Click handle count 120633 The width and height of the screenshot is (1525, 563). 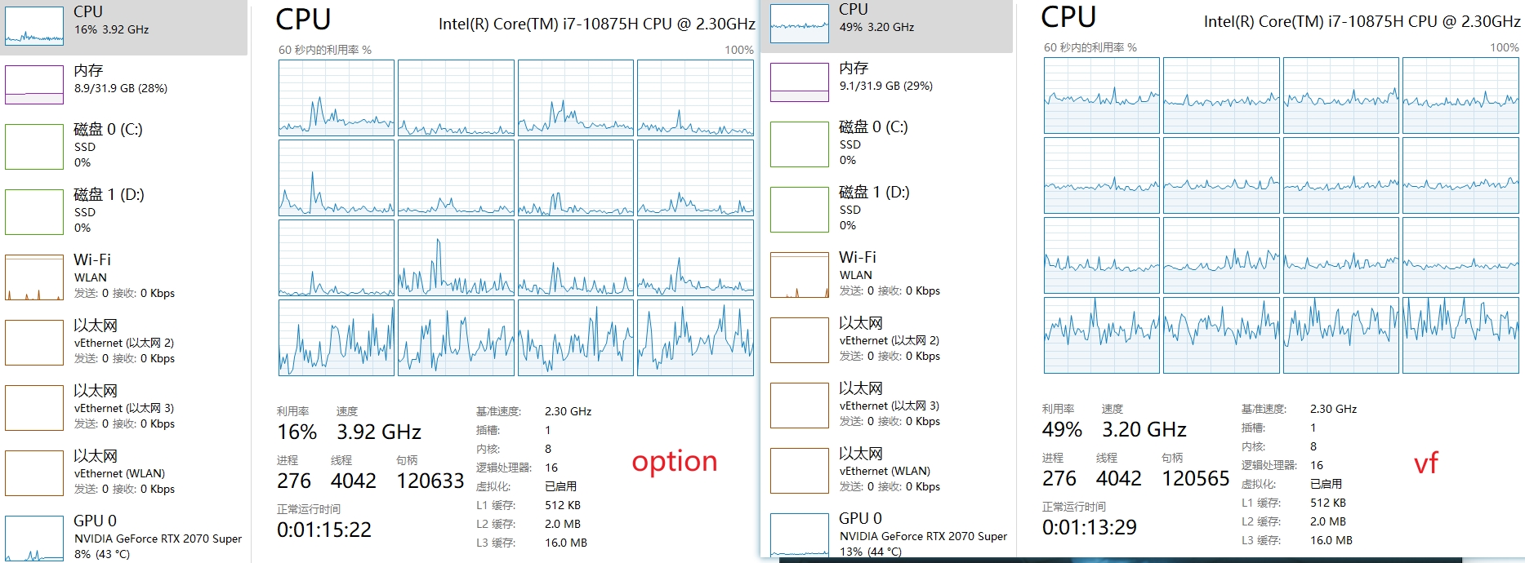tap(430, 481)
